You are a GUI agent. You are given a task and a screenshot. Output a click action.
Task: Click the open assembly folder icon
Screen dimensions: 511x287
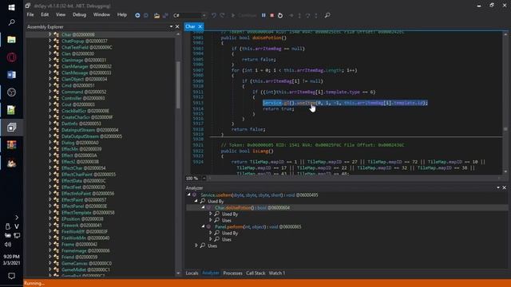156,15
